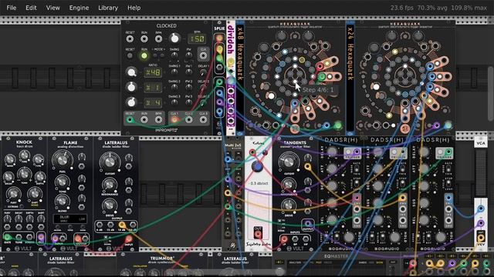Click the top jack on the SPLIE module
494x277 pixels.
click(x=219, y=38)
